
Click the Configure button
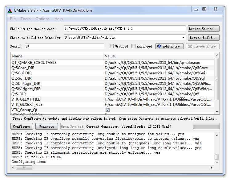pyautogui.click(x=22, y=126)
